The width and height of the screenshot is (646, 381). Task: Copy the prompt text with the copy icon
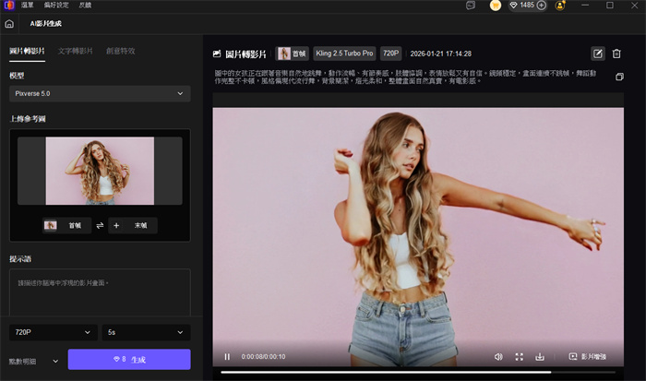[619, 77]
